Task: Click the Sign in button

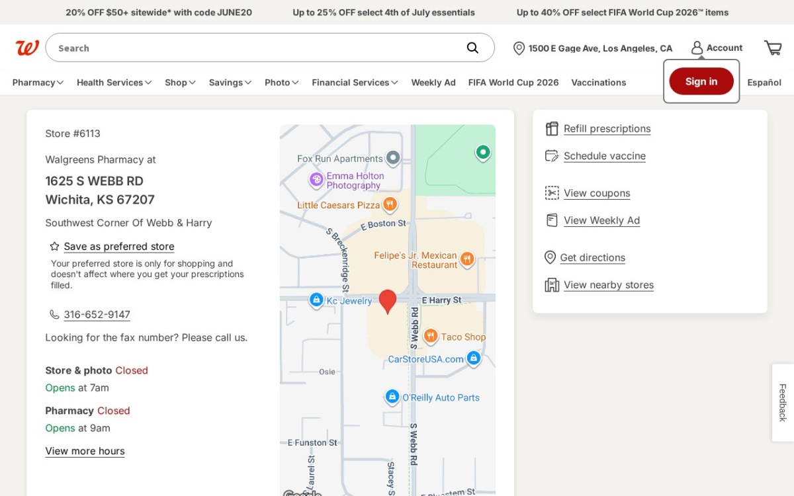Action: pyautogui.click(x=701, y=81)
